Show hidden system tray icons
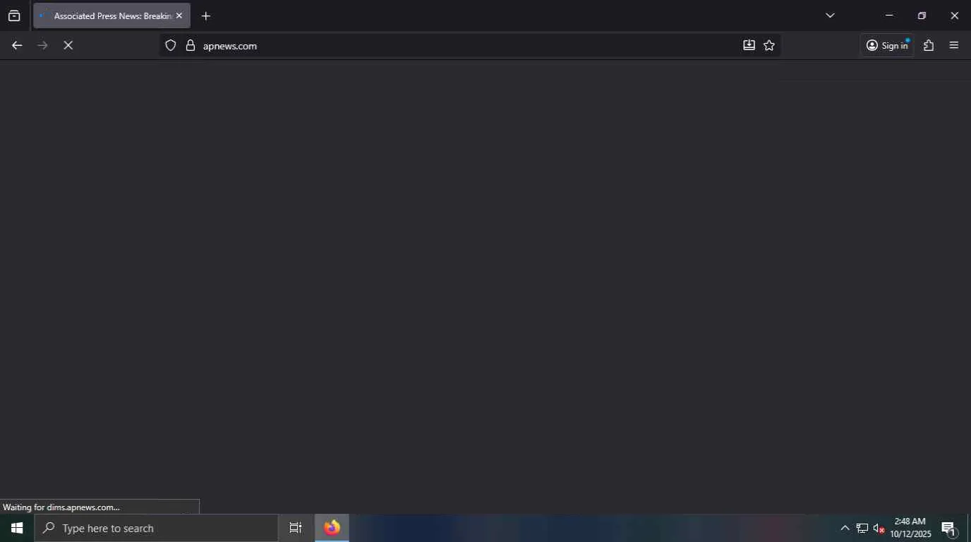The width and height of the screenshot is (971, 542). click(x=845, y=528)
